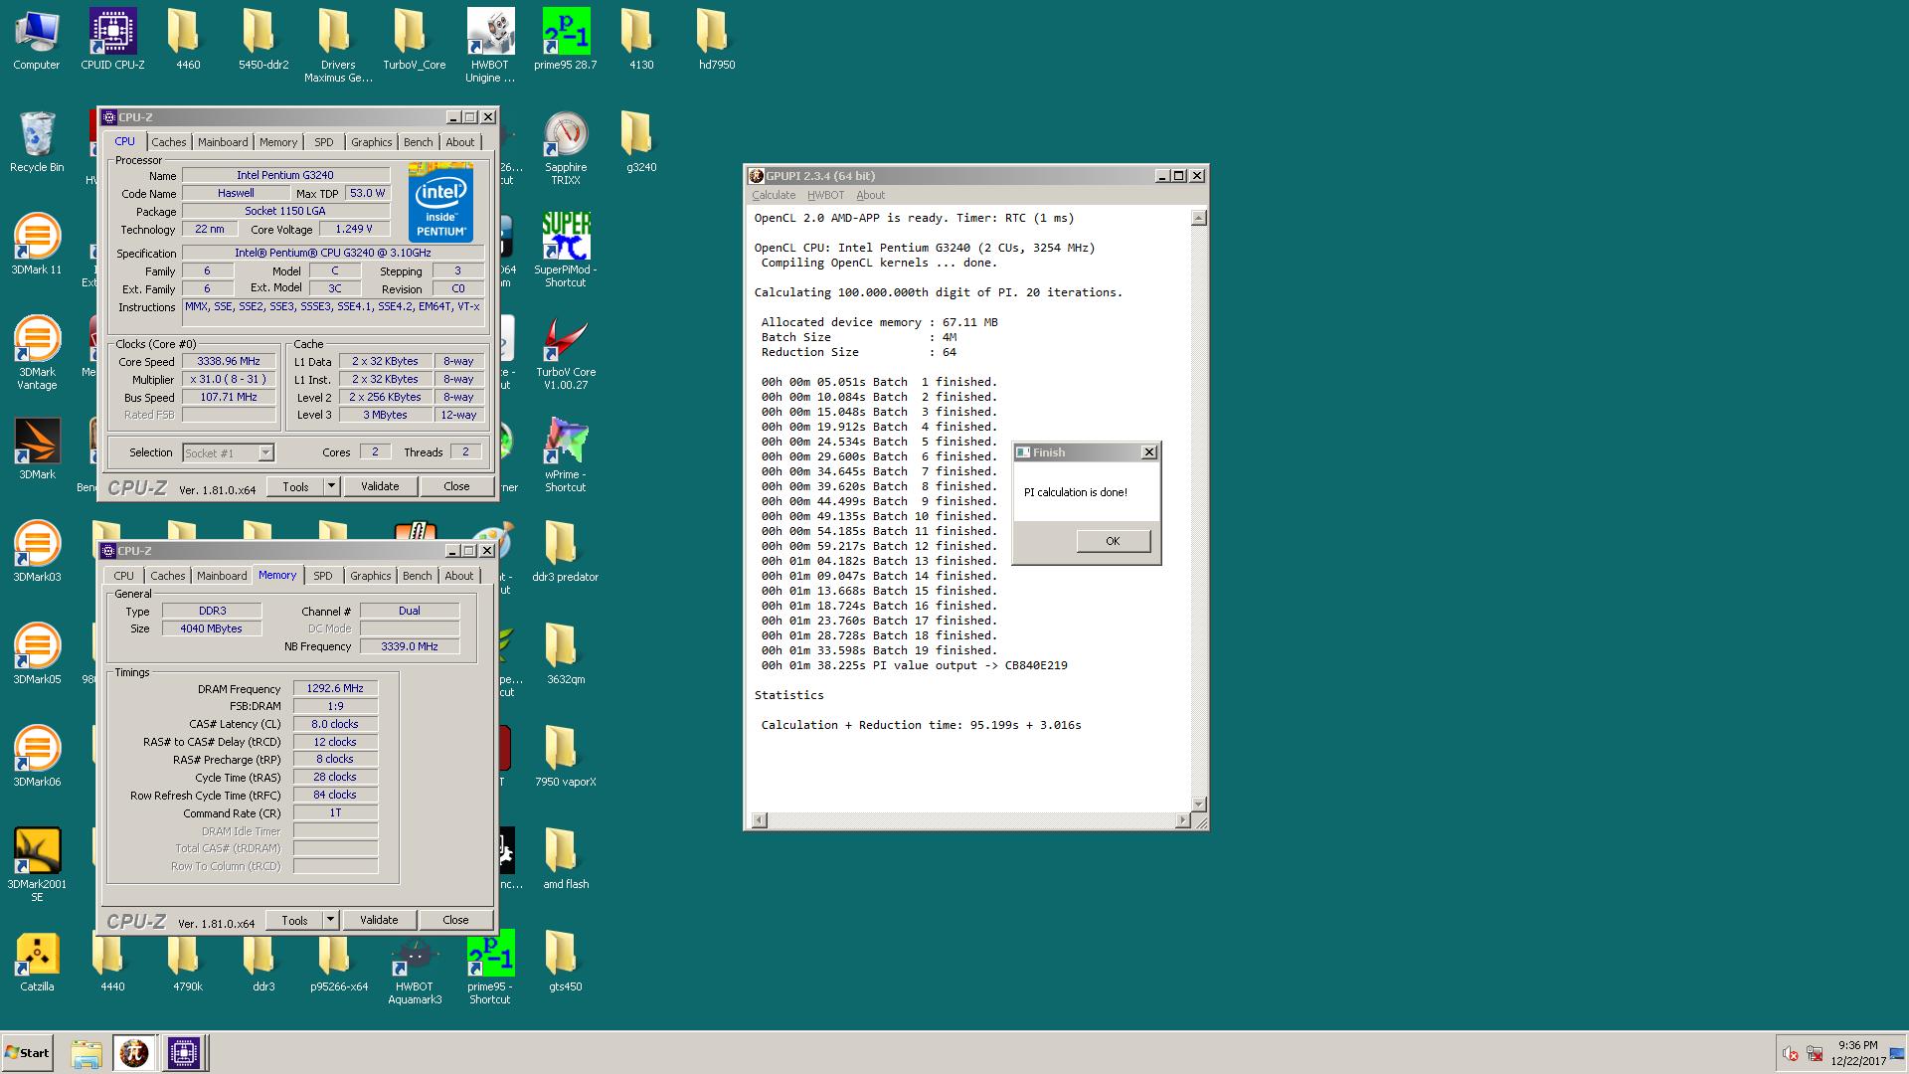Click Tools button in upper CPU-Z
This screenshot has height=1074, width=1909.
pyautogui.click(x=295, y=486)
